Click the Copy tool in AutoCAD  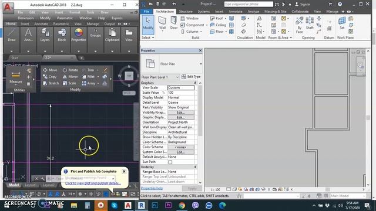coord(49,77)
